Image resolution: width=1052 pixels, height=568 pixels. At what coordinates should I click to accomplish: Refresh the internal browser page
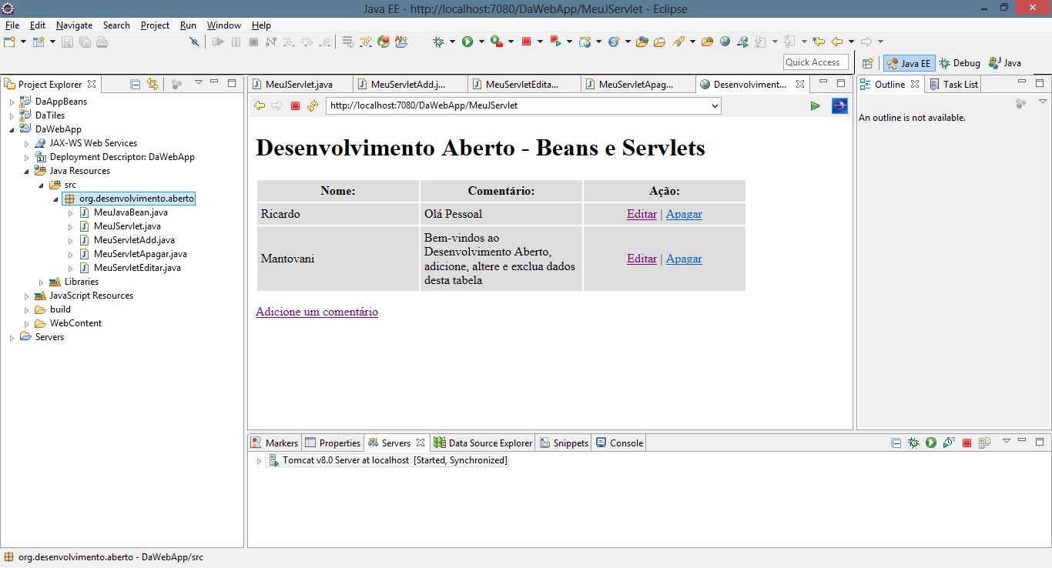click(x=312, y=105)
